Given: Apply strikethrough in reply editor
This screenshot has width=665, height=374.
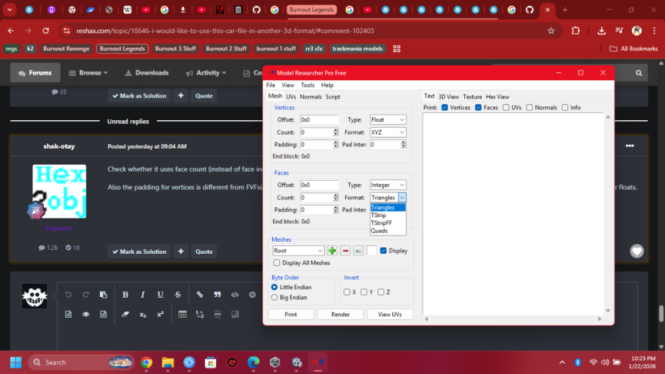Looking at the screenshot, I should point(178,295).
